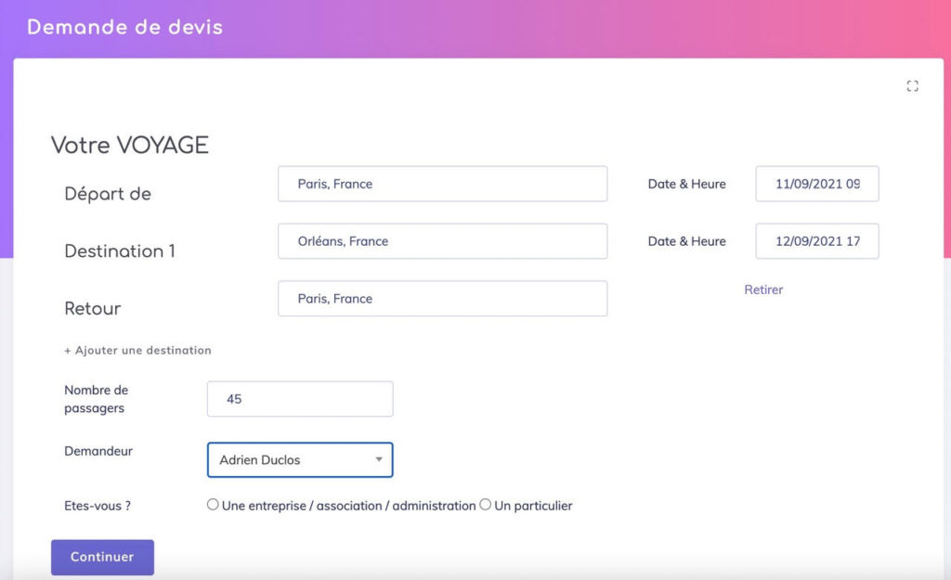Click the Date & Heure label beside Paris
951x580 pixels.
686,184
